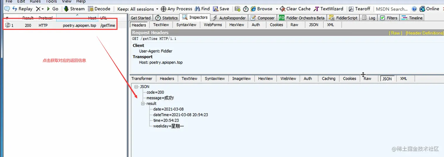Image resolution: width=444 pixels, height=157 pixels.
Task: Open the [Header Definitions] link
Action: point(424,33)
